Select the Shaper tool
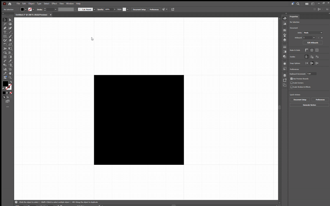 click(5, 40)
